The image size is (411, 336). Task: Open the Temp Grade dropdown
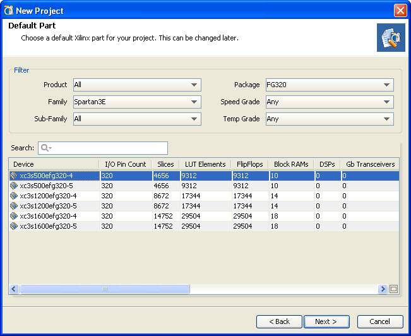point(330,119)
